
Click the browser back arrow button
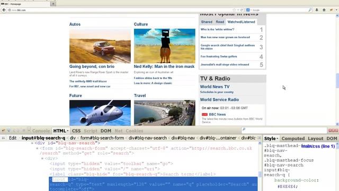pyautogui.click(x=4, y=10)
